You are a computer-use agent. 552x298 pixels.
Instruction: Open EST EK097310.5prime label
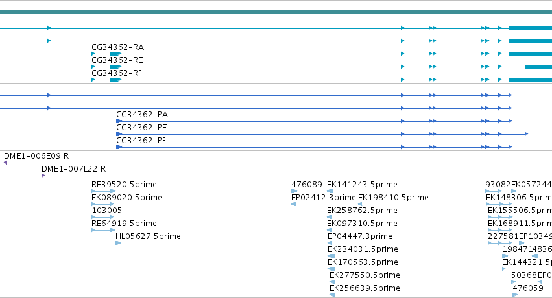(362, 223)
